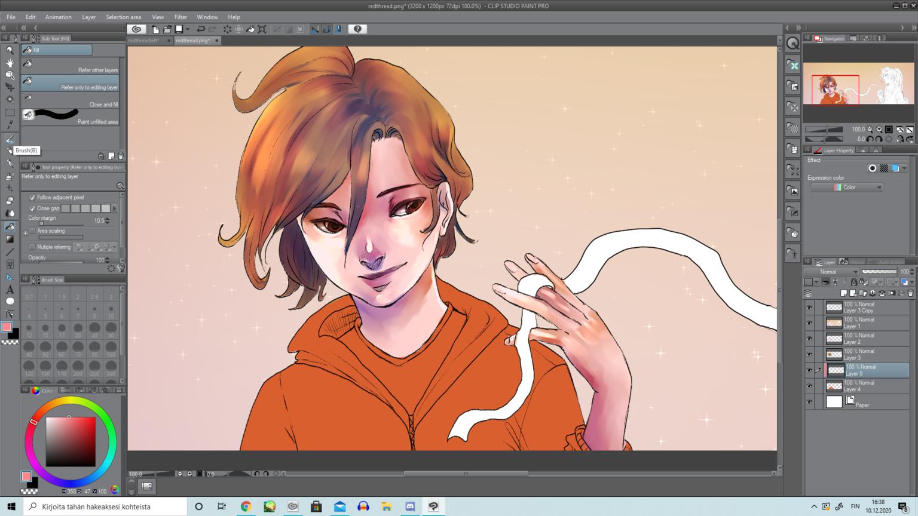Viewport: 918px width, 516px height.
Task: Choose the Refer other layers sub tool
Action: [71, 66]
